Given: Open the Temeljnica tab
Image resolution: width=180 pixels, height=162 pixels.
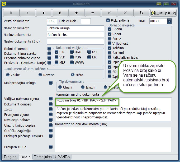Looking at the screenshot, I should pos(43,157).
